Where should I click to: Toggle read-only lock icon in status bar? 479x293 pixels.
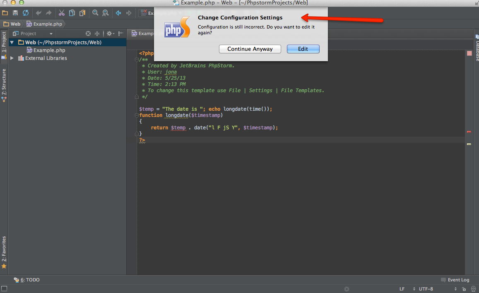click(x=464, y=289)
